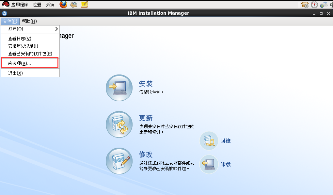Viewport: 333px width, 195px height.
Task: Launch Firefox from the top panel
Action: tap(63, 4)
